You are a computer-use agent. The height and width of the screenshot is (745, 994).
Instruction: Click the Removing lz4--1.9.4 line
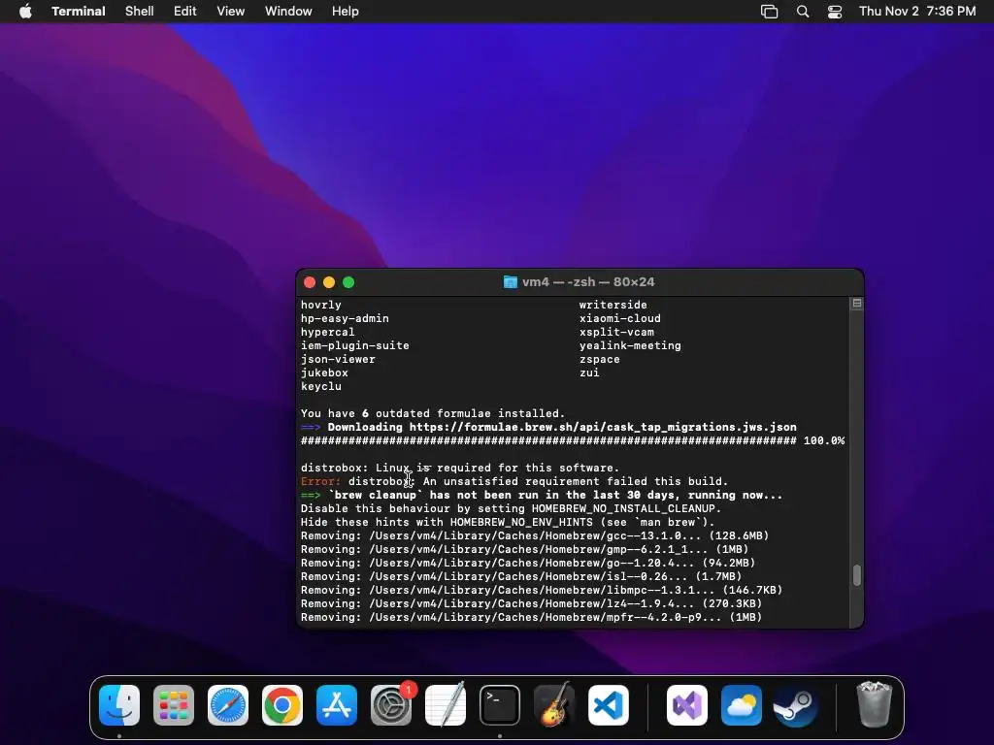click(531, 603)
